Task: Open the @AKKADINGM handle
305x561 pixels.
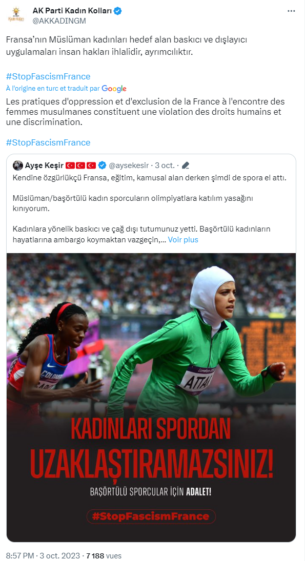Action: coord(59,21)
